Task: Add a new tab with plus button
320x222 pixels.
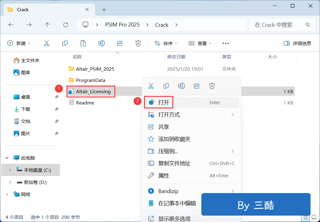Action: [104, 10]
